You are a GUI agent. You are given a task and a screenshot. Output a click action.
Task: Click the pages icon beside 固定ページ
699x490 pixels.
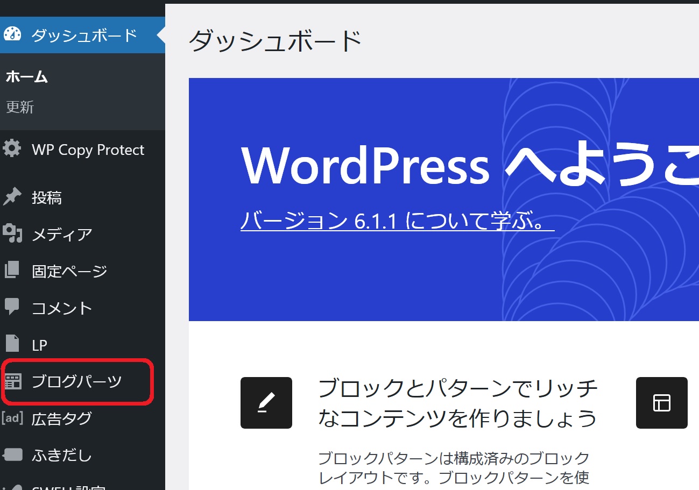(12, 271)
